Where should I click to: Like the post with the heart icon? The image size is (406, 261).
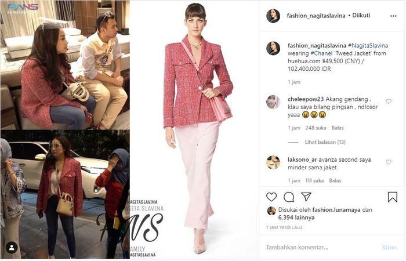pyautogui.click(x=271, y=197)
